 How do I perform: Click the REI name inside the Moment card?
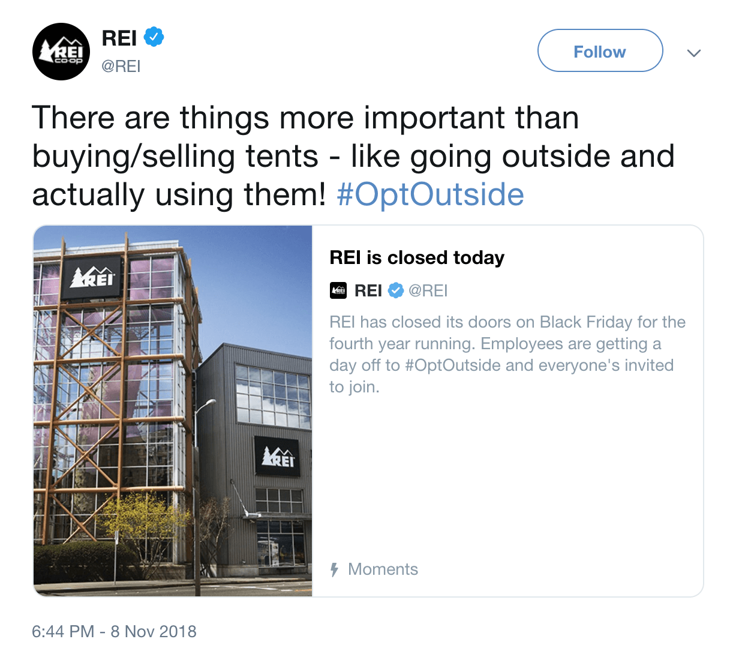[368, 291]
